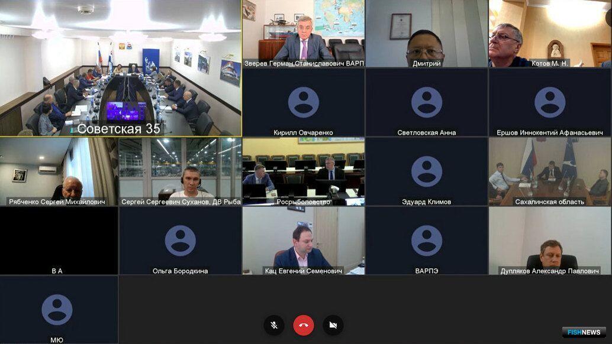Viewport: 612px width, 344px height.
Task: Select Дупляков Александр Павлович video tile
Action: 550,241
